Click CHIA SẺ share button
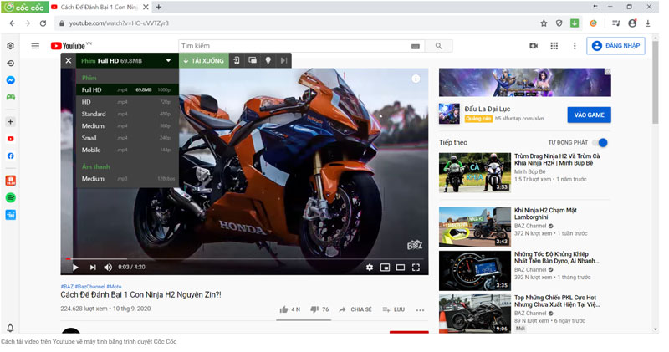669x352 pixels. pos(355,309)
